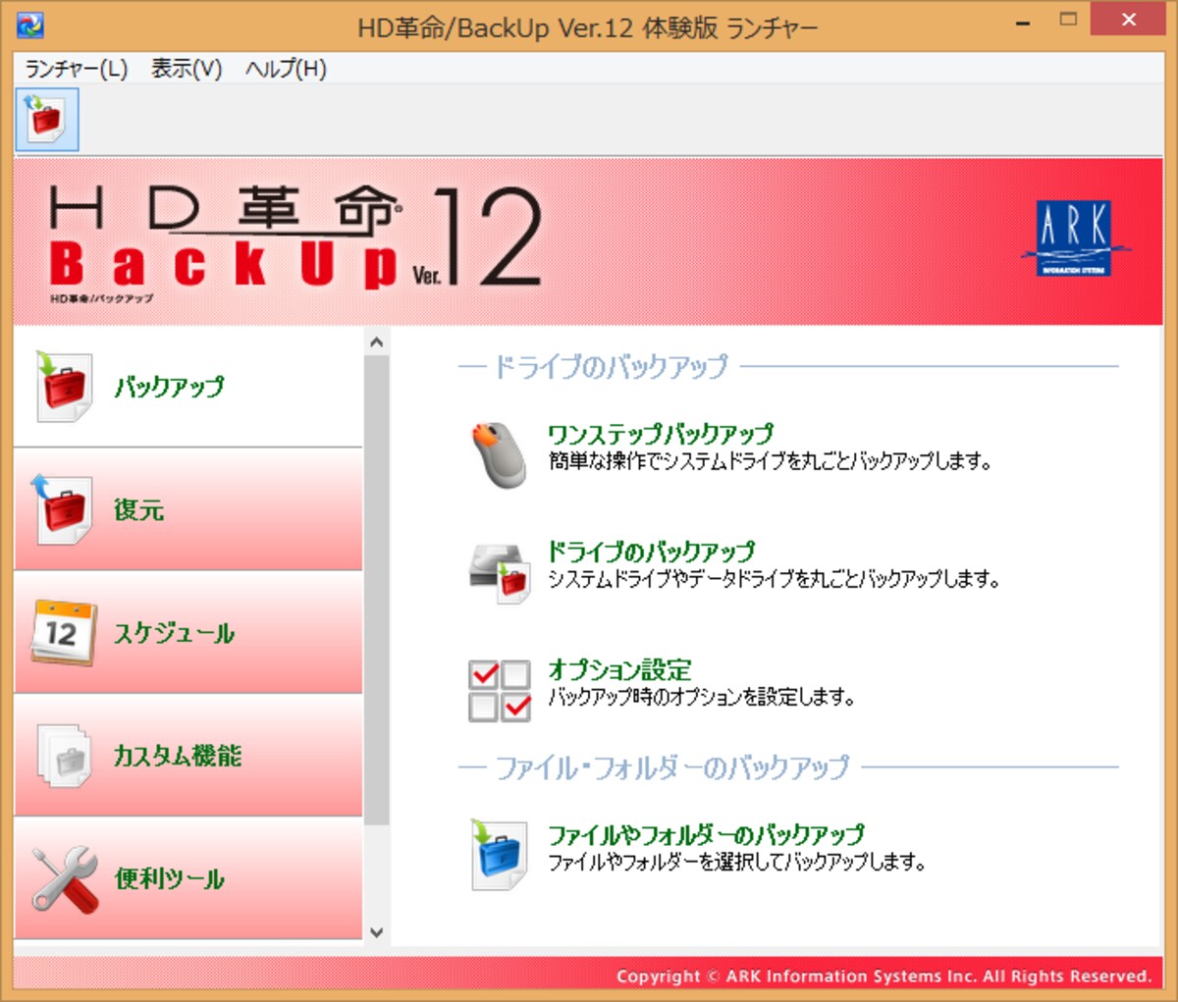Viewport: 1178px width, 1002px height.
Task: Click the バックアップ時のオプションを設定します description
Action: pos(702,697)
